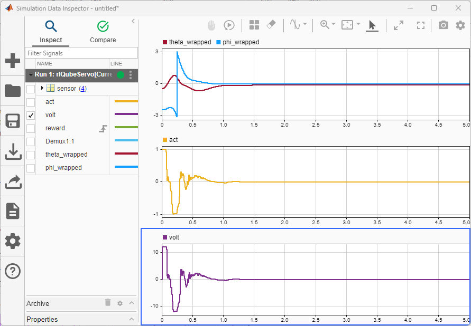Enable the theta_wrapped signal checkbox

point(31,155)
